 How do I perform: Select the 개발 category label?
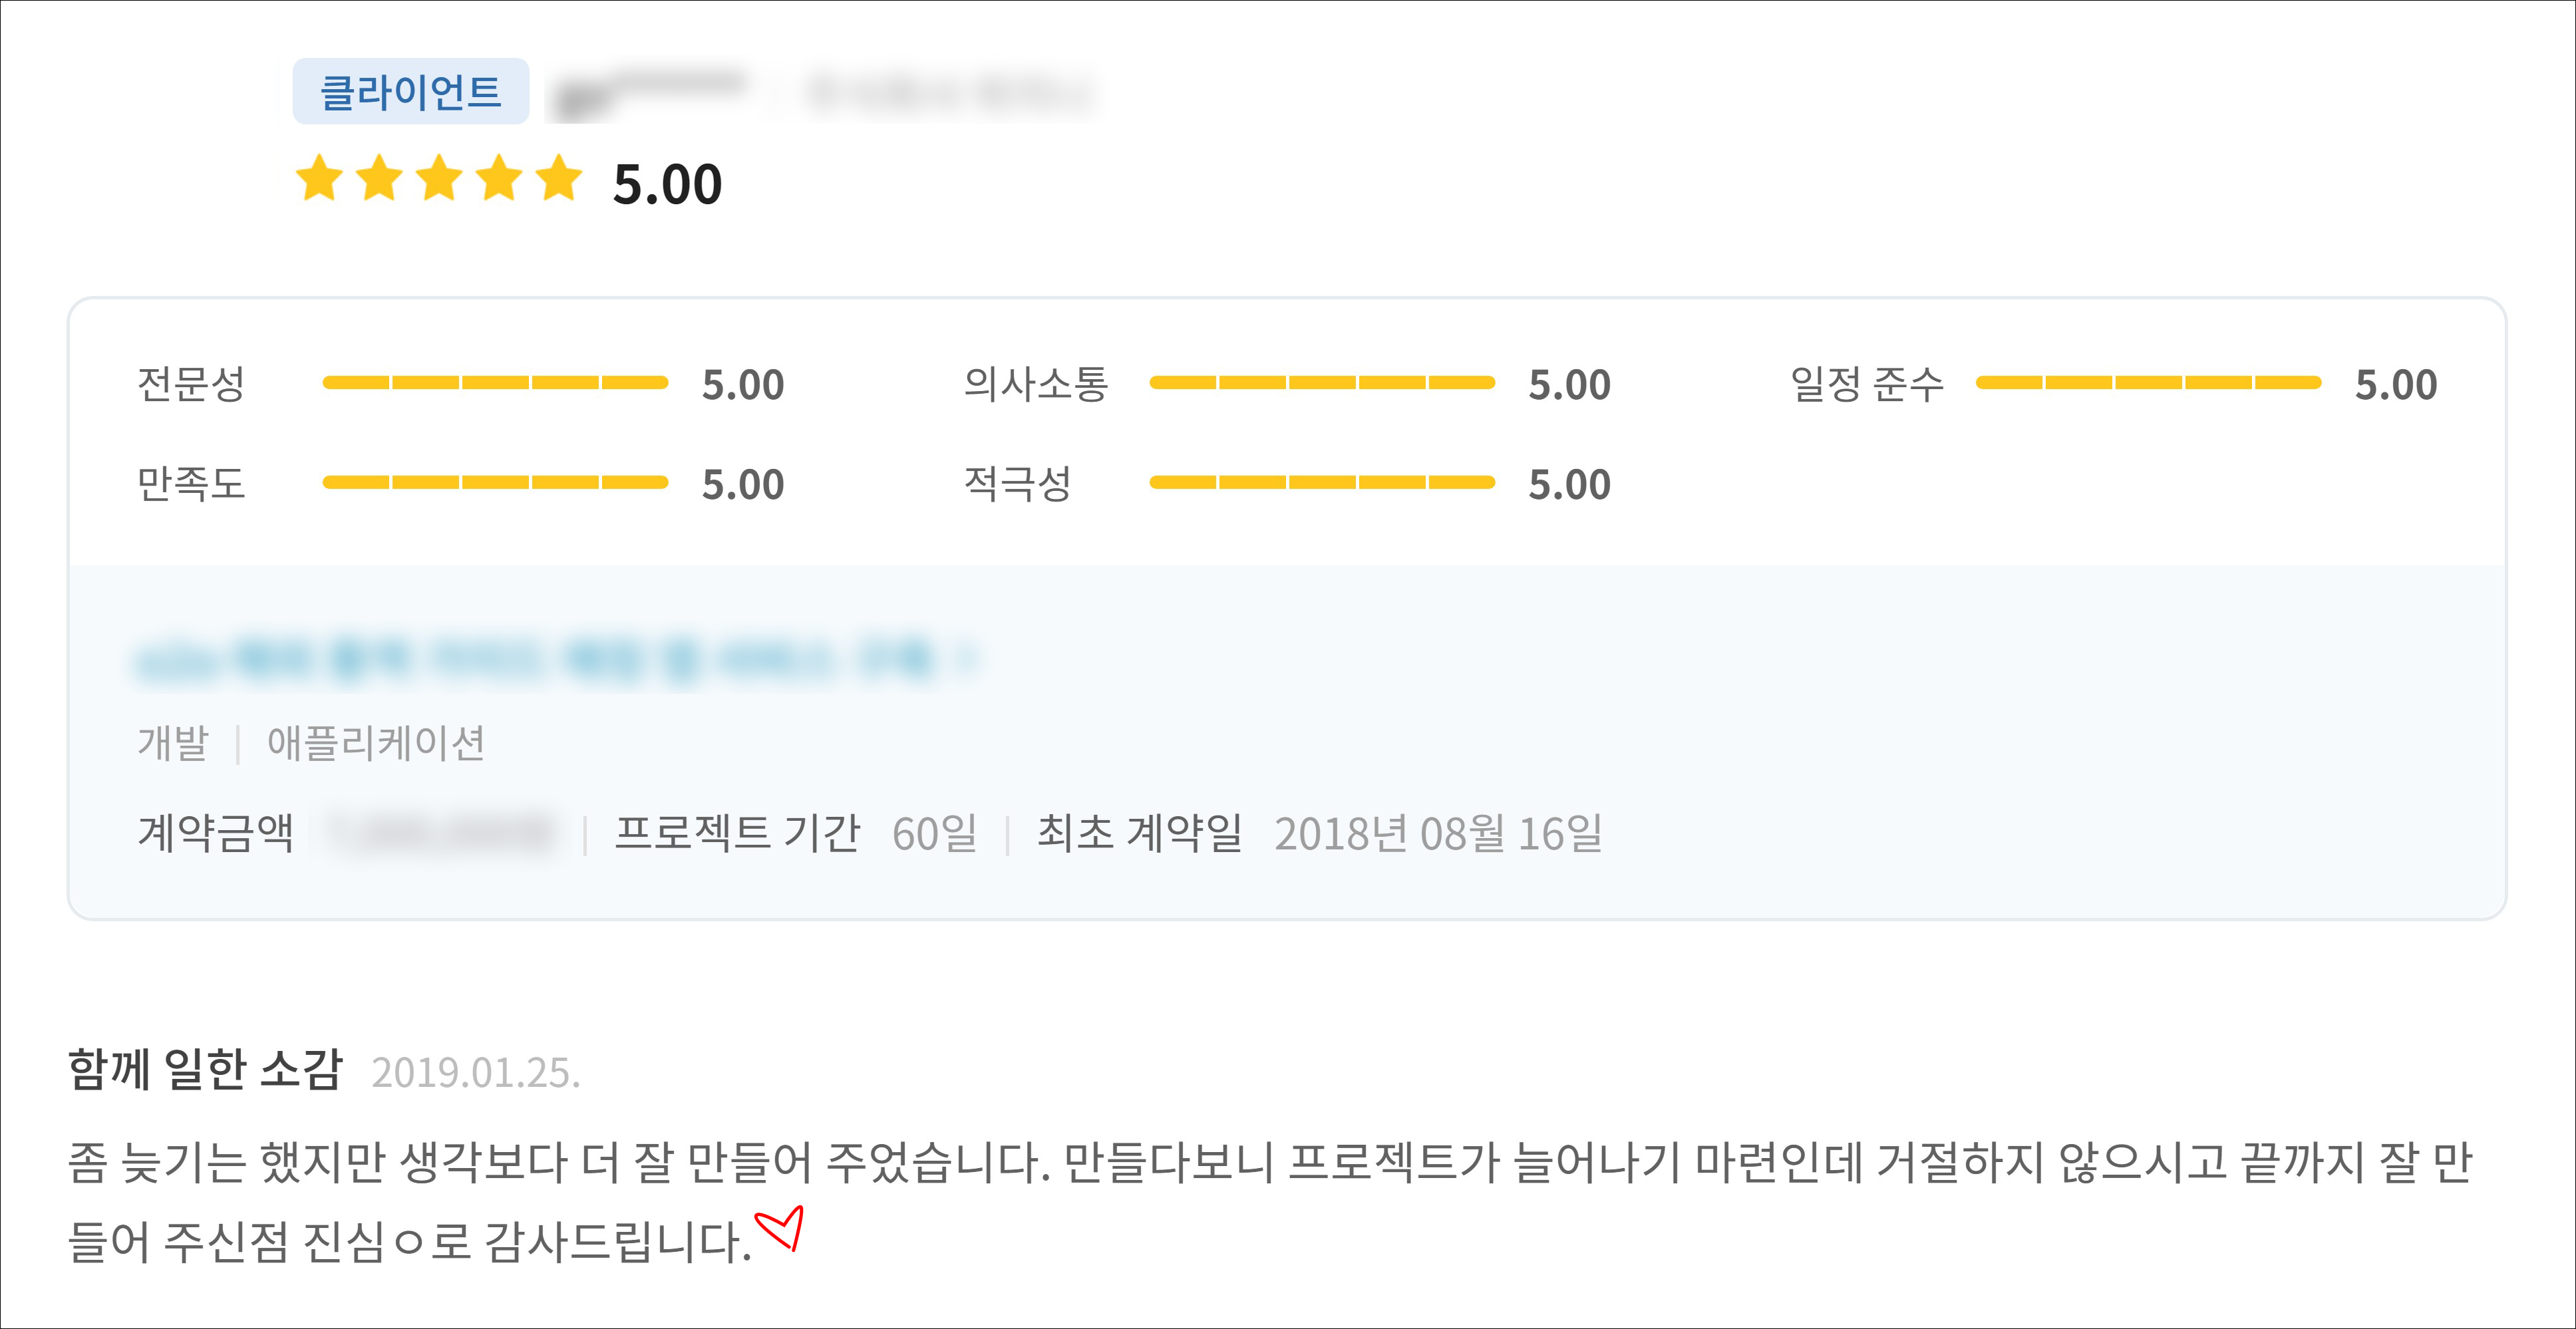coord(173,743)
